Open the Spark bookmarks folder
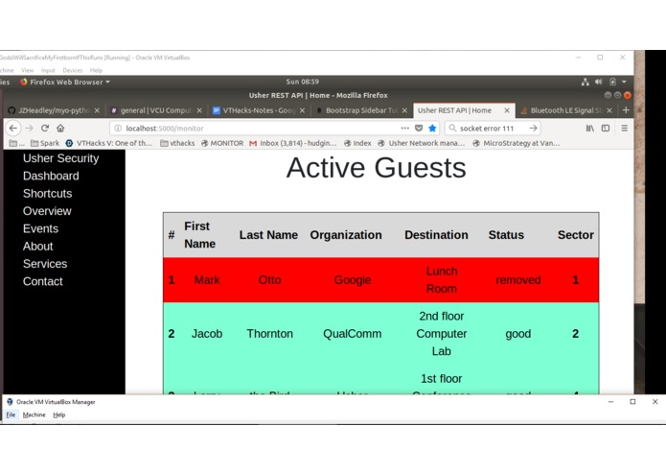Screen dimensions: 666x474 45,143
